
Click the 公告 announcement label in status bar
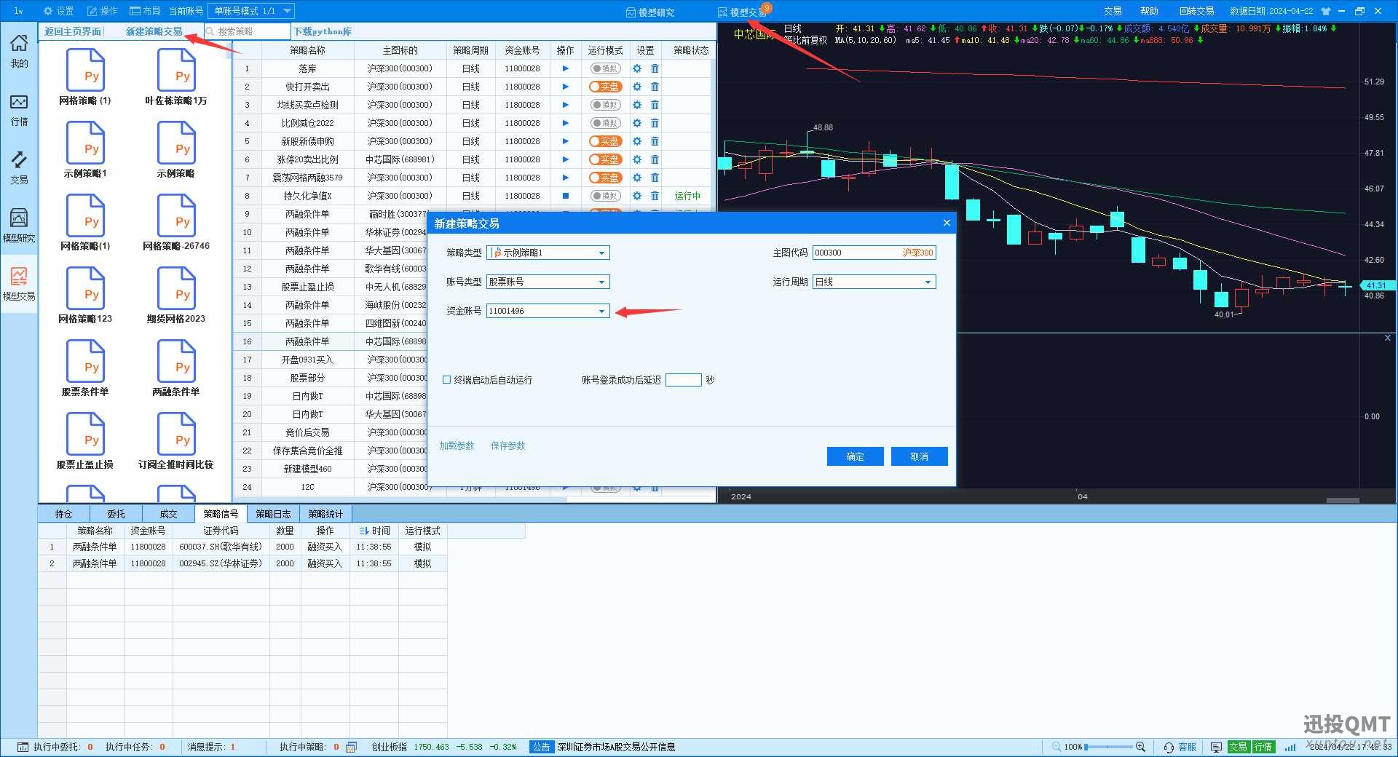tap(541, 747)
